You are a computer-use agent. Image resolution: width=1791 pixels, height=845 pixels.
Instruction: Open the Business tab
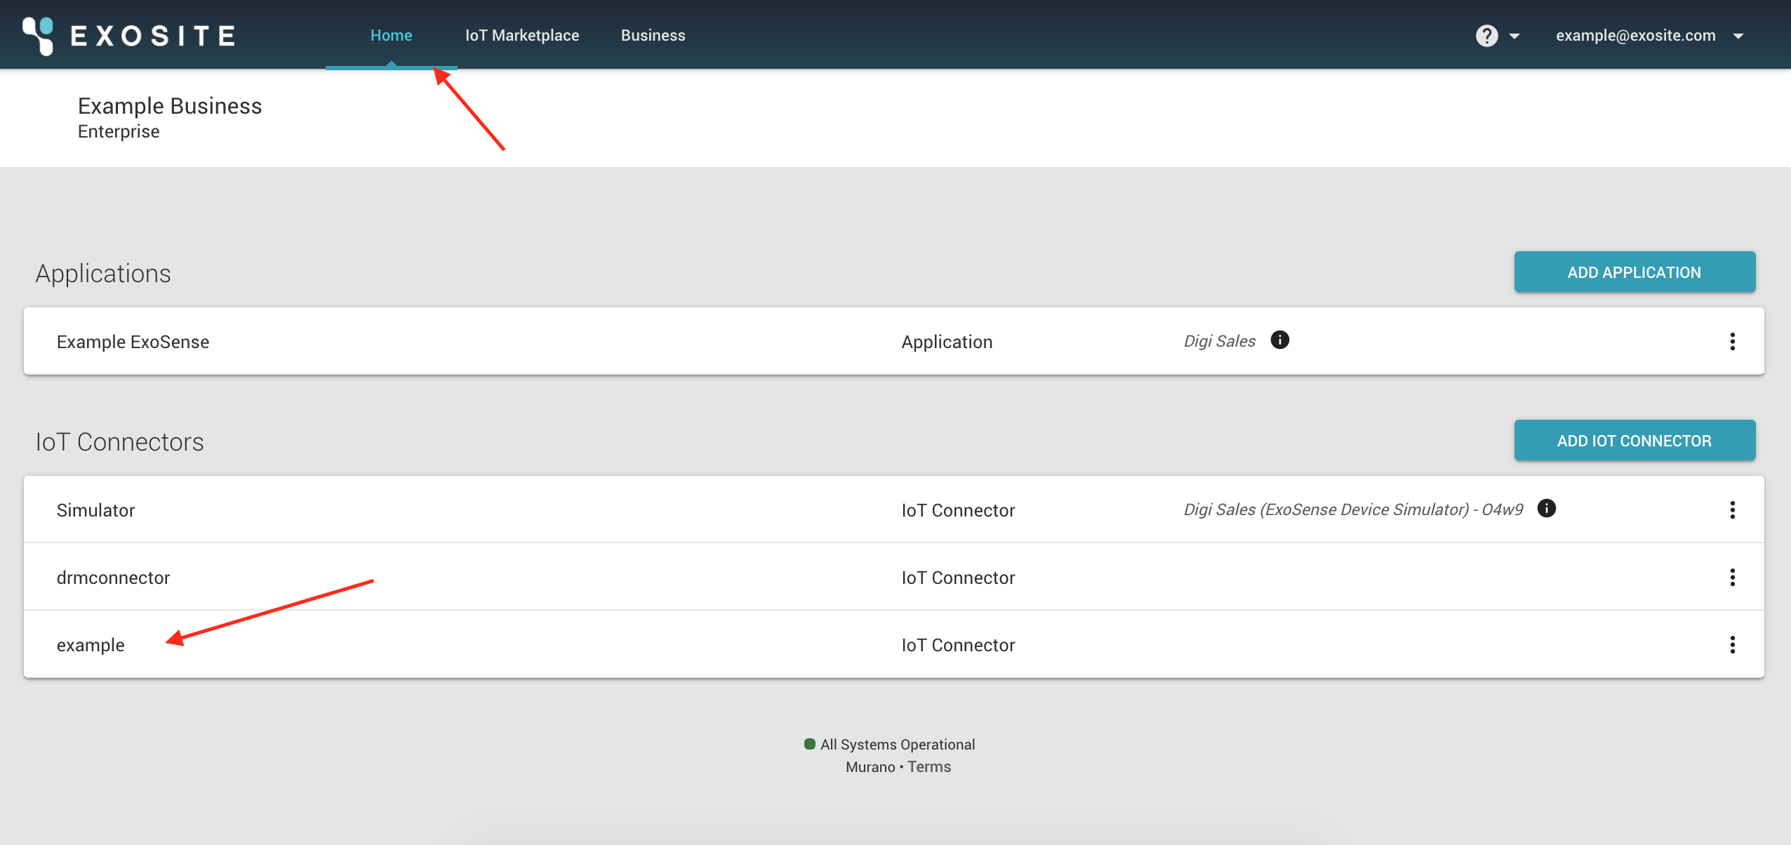pyautogui.click(x=653, y=34)
